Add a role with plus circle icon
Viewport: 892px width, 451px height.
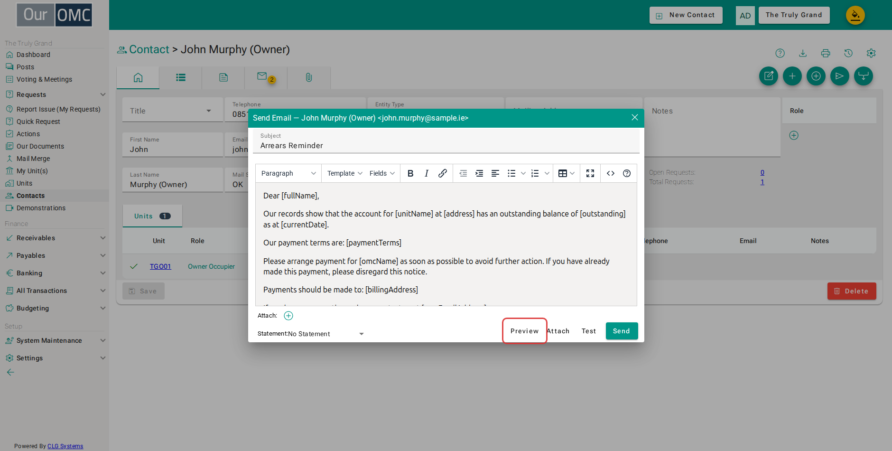(x=794, y=135)
